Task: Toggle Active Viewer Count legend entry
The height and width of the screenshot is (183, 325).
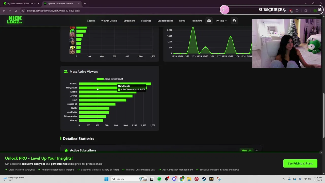Action: point(110,79)
